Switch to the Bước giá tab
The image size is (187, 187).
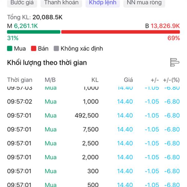22,3
